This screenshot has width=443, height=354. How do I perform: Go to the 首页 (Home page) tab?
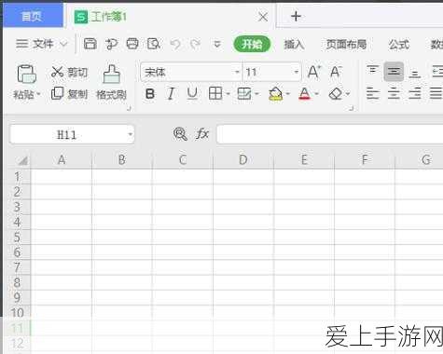32,16
